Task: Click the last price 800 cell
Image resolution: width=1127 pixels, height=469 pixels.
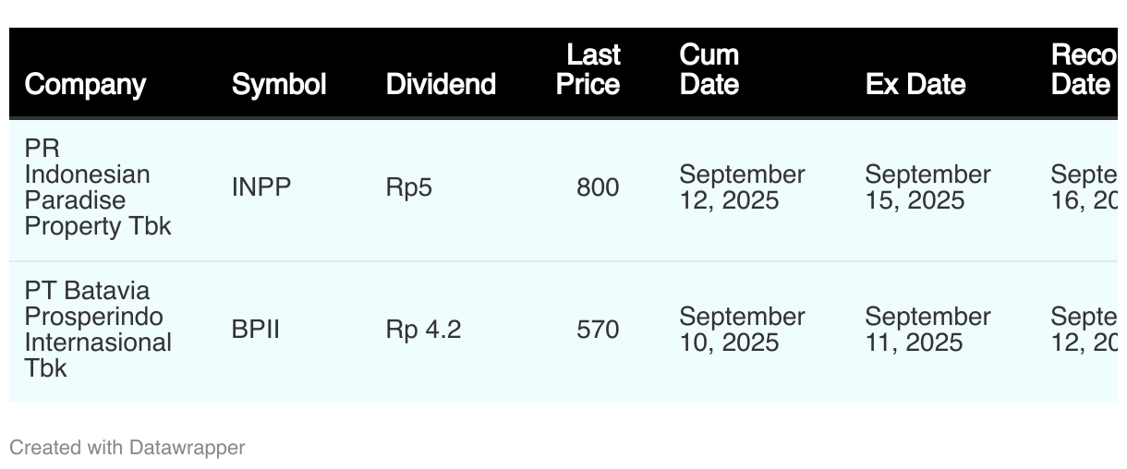Action: [x=598, y=187]
